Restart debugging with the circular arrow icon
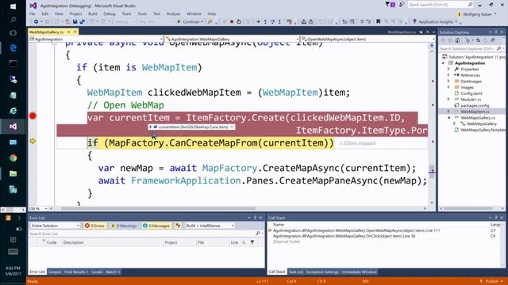Image resolution: width=508 pixels, height=285 pixels. coord(239,21)
